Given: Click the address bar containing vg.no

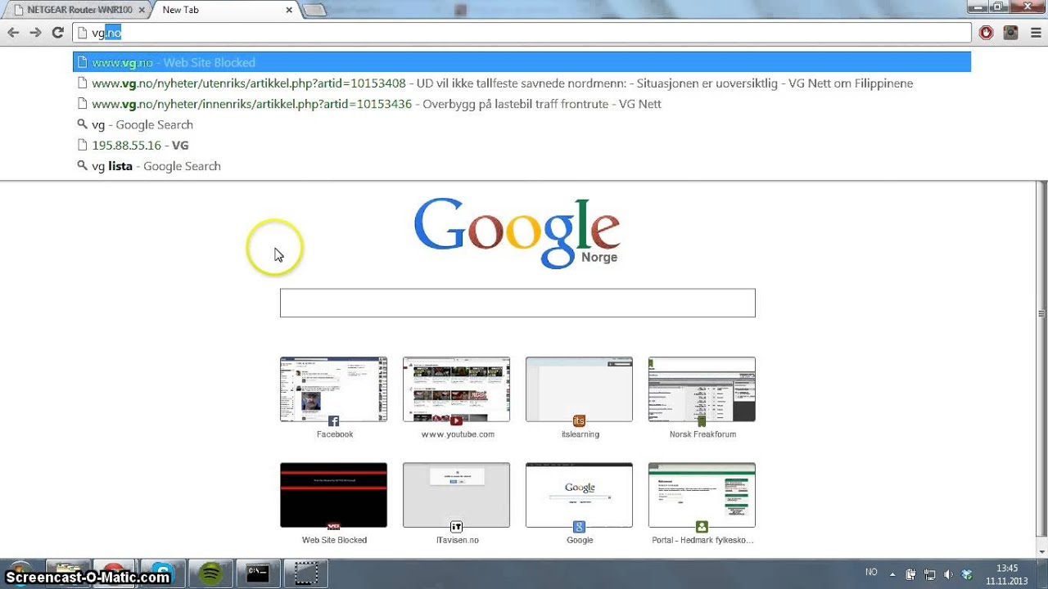Looking at the screenshot, I should coord(522,33).
